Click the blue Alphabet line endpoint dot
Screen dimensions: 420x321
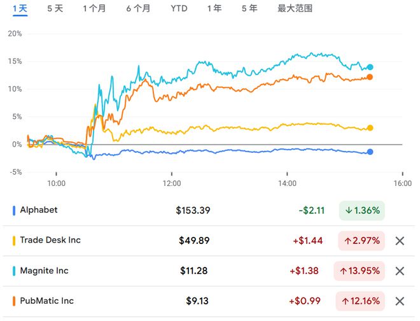tap(370, 152)
